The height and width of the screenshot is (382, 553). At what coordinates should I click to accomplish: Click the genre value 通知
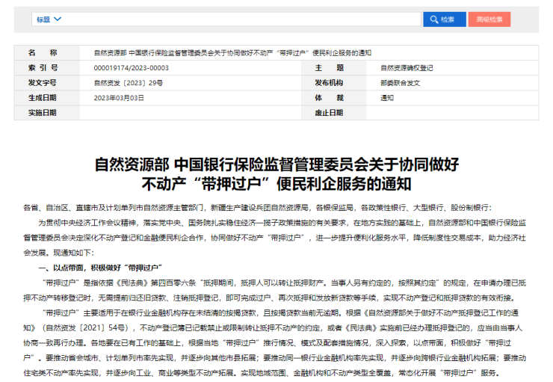tap(387, 98)
